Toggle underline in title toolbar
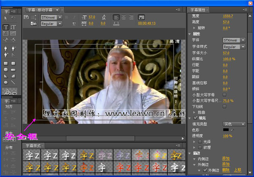Screen dimensions: 254x177 tap(74, 24)
